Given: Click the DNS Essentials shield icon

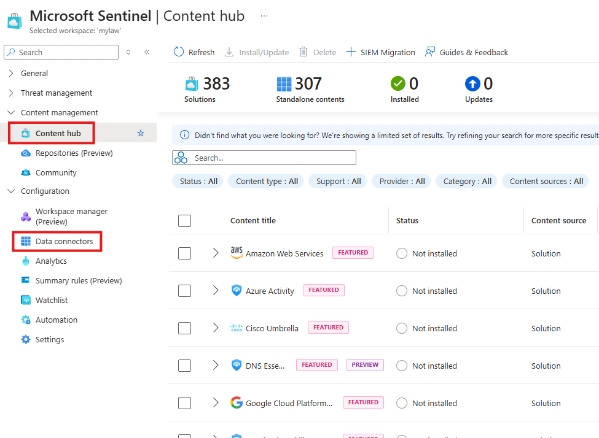Looking at the screenshot, I should pos(237,365).
